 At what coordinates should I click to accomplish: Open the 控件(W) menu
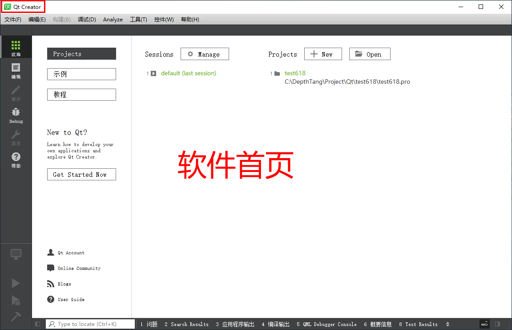[164, 19]
